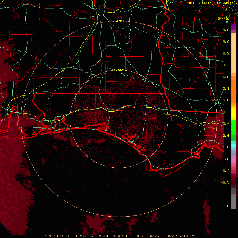Image resolution: width=238 pixels, height=238 pixels.
Task: Pick the cyan segment of color bar
Action: (x=234, y=145)
